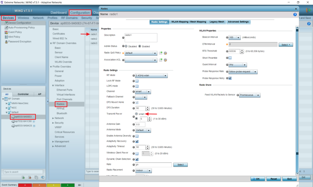Open the menu arrow for ap7532-8A1C80

tap(34, 121)
